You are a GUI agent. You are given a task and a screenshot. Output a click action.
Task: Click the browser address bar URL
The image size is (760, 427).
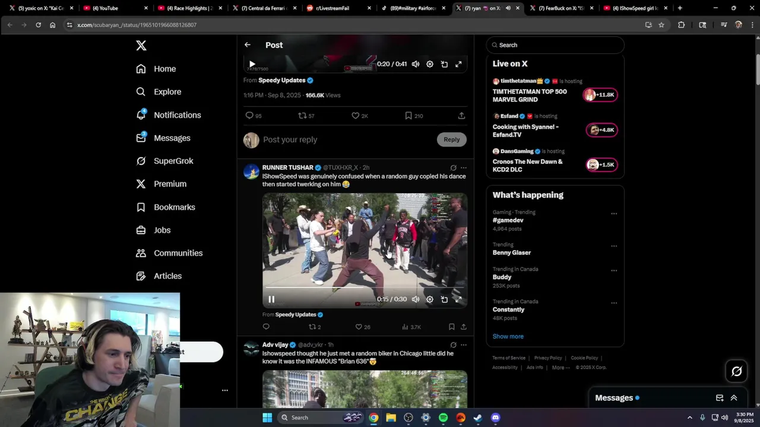click(x=137, y=25)
